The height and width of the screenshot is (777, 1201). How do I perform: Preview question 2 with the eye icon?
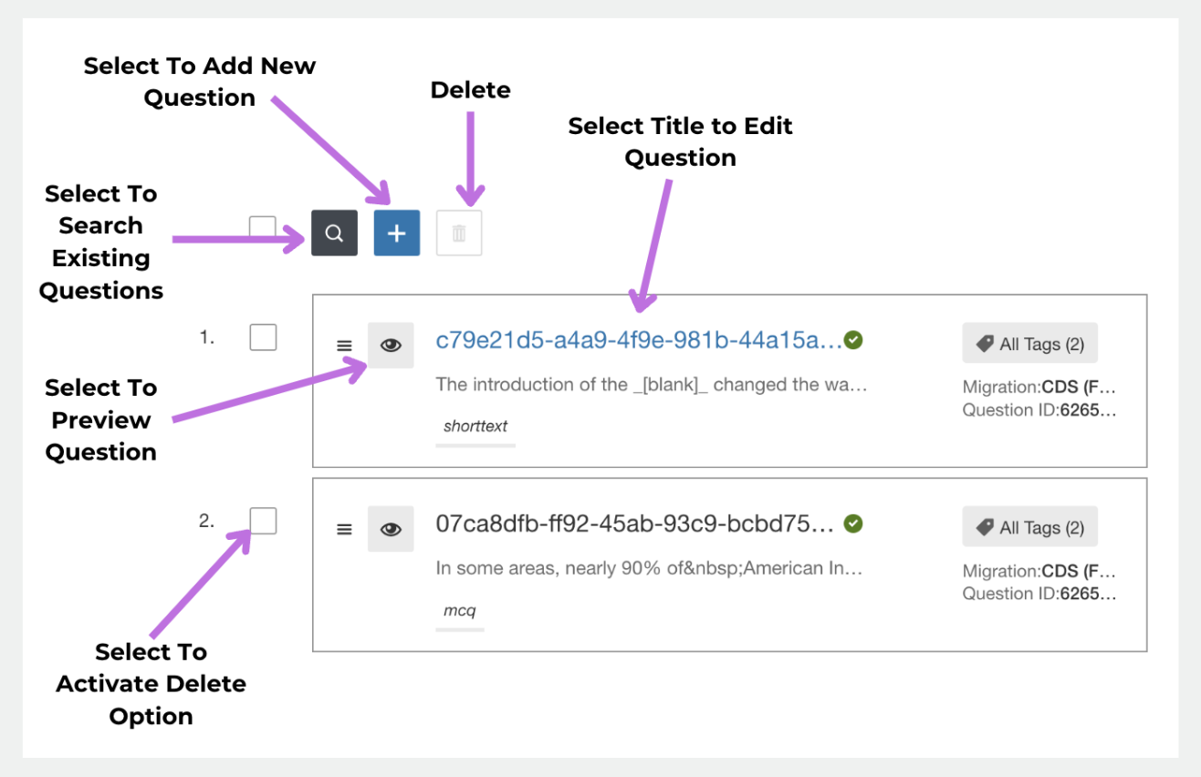[x=391, y=529]
